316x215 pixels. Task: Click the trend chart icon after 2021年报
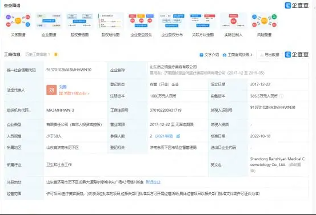tap(178, 136)
